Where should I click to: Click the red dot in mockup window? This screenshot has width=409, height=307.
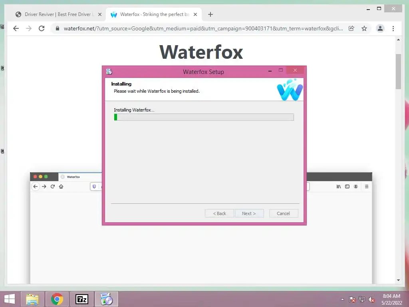[35, 177]
